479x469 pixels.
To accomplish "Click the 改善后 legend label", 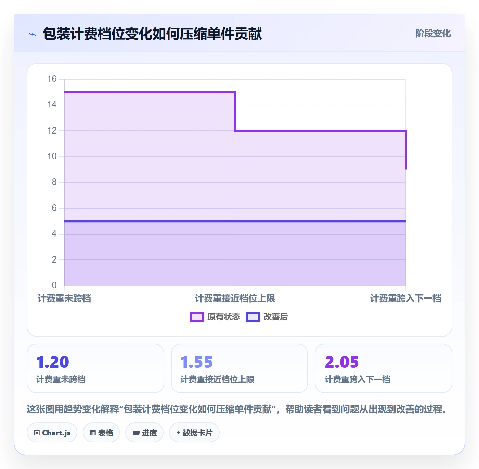I will 275,317.
